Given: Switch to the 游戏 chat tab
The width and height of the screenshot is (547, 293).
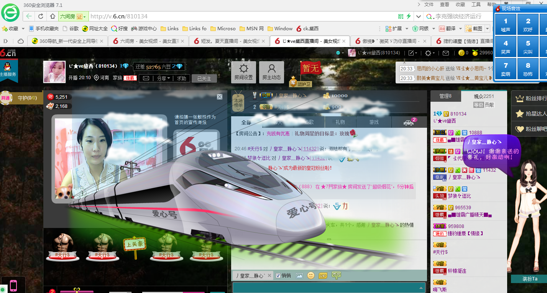Looking at the screenshot, I should click(x=374, y=122).
